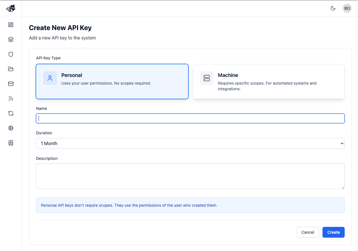Open the settings gear in the sidebar
This screenshot has height=251, width=358.
[11, 128]
